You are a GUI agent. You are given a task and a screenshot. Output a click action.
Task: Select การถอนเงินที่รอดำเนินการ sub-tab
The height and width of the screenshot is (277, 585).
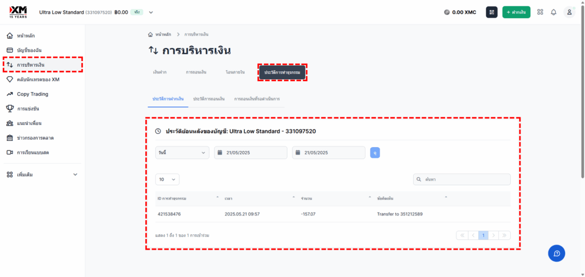pyautogui.click(x=257, y=99)
